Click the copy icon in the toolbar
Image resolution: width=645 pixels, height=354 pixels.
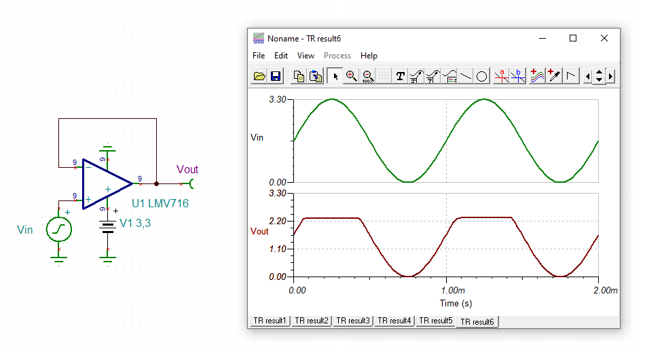click(299, 76)
